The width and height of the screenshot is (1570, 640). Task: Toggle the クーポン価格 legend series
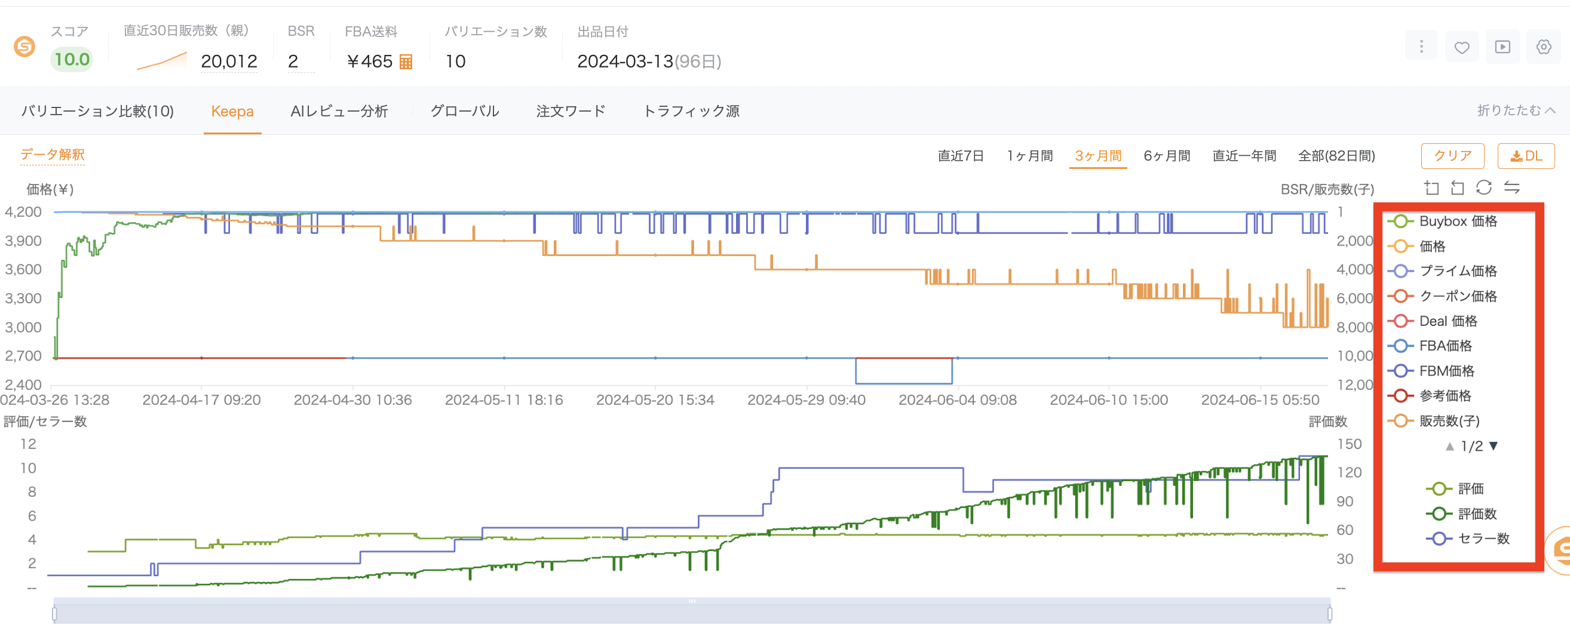click(1442, 296)
